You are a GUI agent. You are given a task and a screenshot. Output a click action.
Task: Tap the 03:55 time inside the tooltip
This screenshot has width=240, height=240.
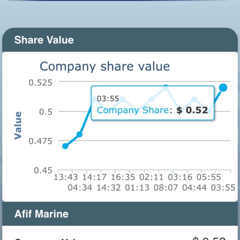click(x=108, y=99)
